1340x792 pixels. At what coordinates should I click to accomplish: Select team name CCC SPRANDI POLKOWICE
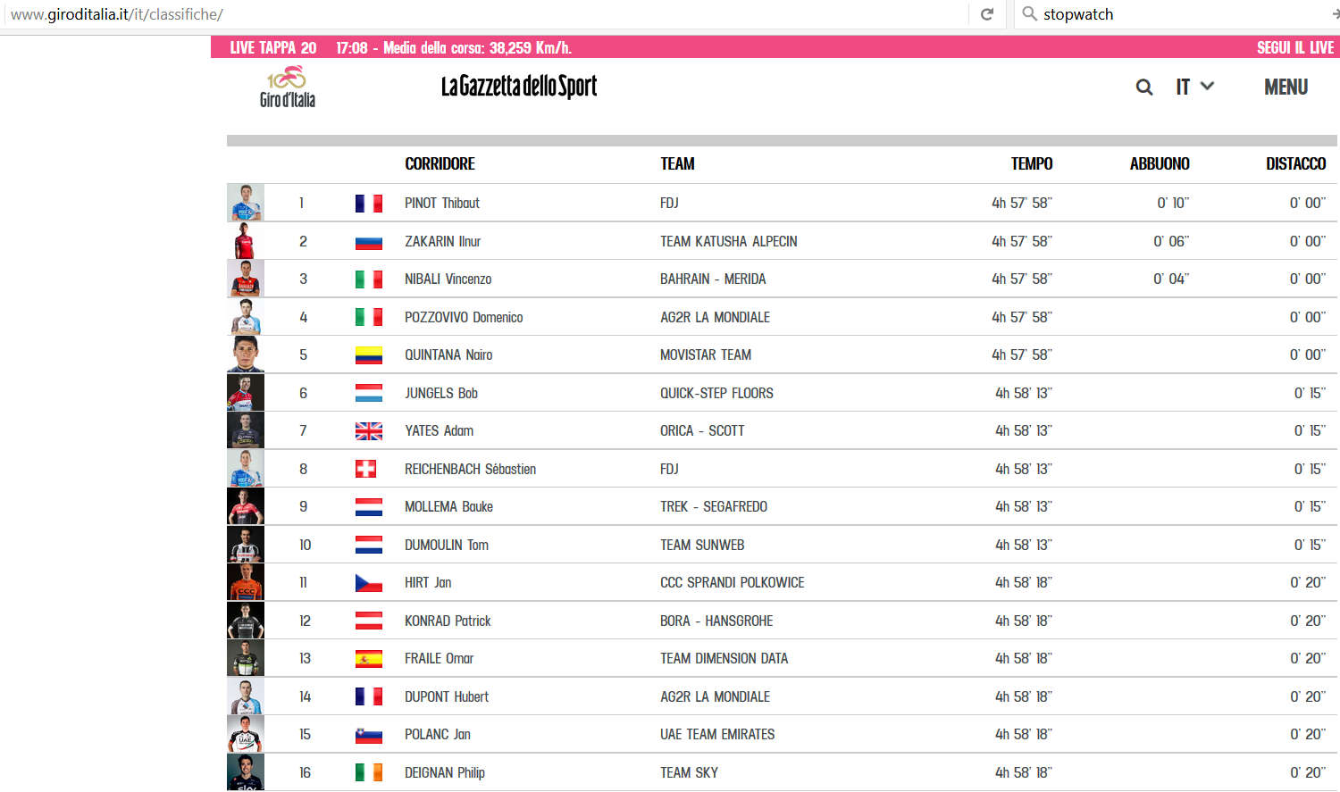click(x=733, y=583)
